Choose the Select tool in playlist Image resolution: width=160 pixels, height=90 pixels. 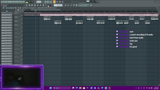(17, 8)
